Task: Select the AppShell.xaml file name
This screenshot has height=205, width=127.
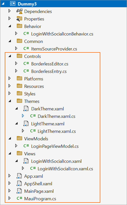Action: tap(38, 184)
